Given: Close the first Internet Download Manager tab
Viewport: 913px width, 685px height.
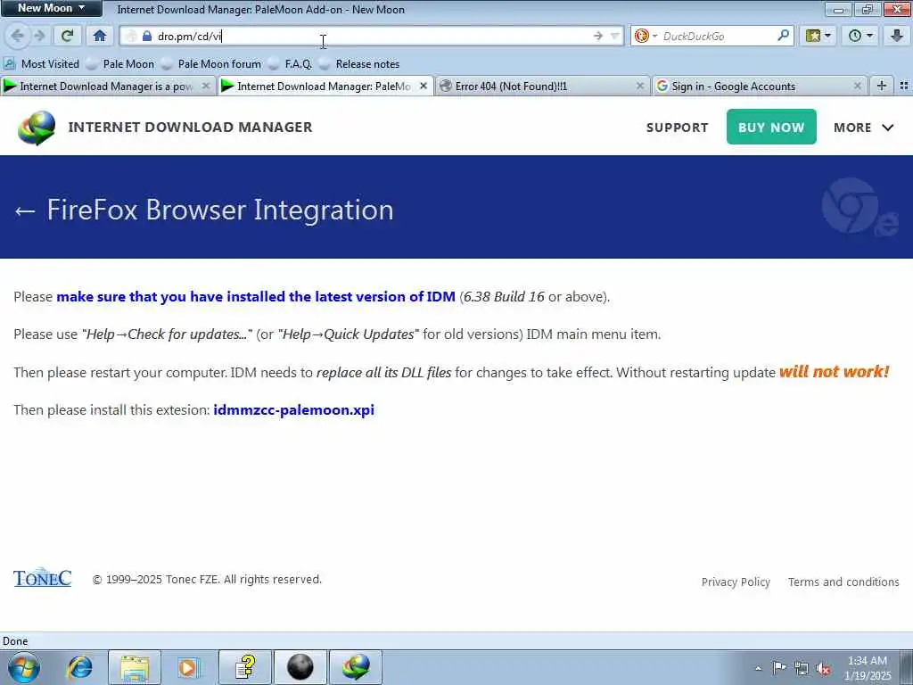Looking at the screenshot, I should pos(206,87).
